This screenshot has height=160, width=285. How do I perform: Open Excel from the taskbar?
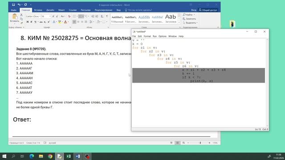(x=69, y=156)
